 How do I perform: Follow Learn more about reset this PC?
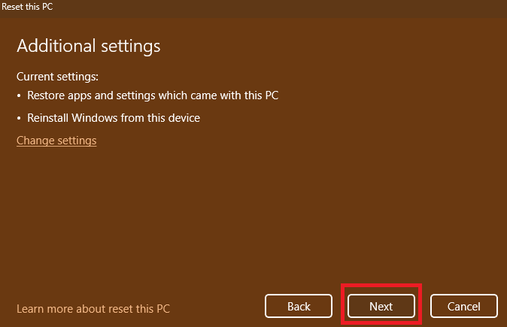click(93, 308)
